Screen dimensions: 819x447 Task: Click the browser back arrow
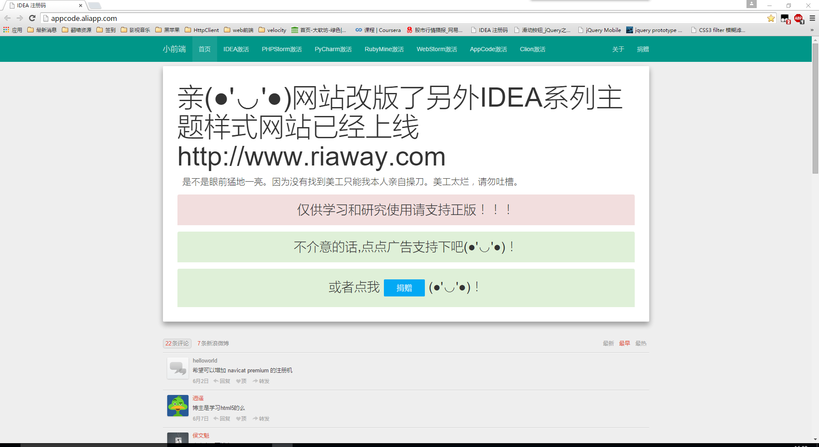tap(7, 18)
